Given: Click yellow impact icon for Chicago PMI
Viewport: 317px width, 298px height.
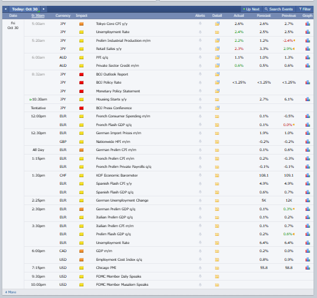Looking at the screenshot, I should pyautogui.click(x=82, y=268).
